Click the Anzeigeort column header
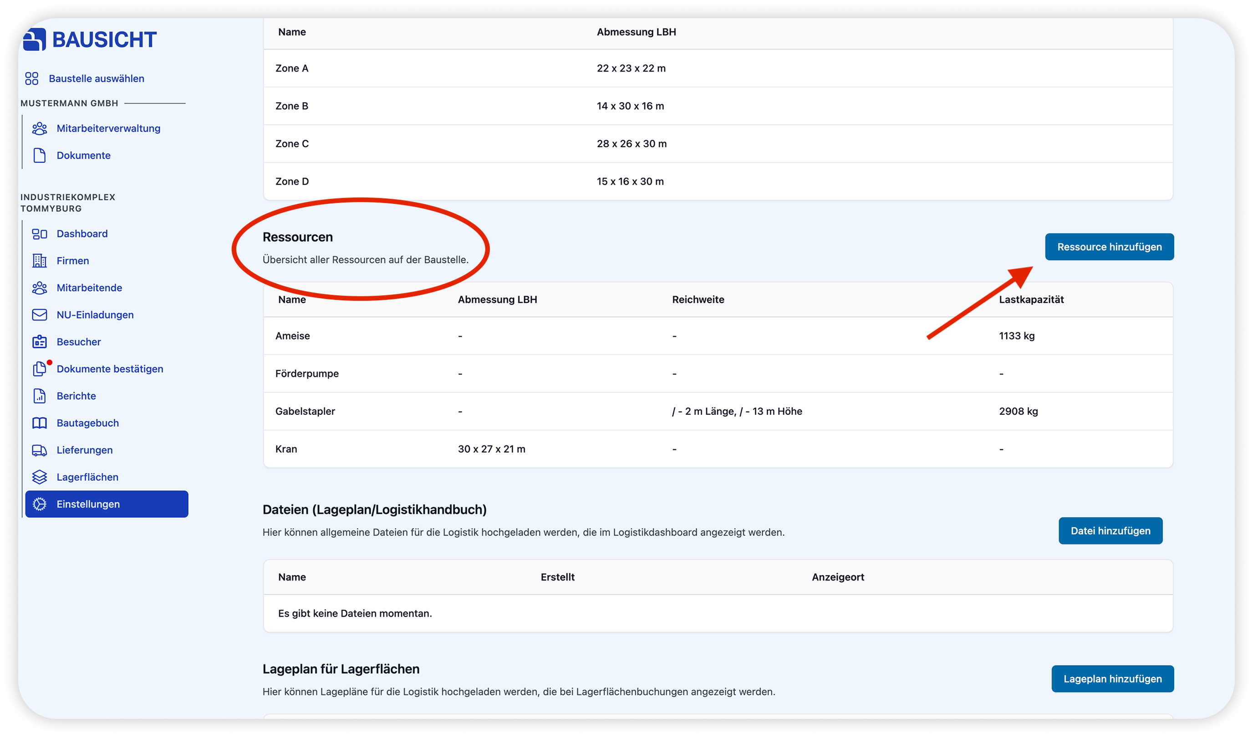Viewport: 1253px width, 737px height. tap(838, 577)
